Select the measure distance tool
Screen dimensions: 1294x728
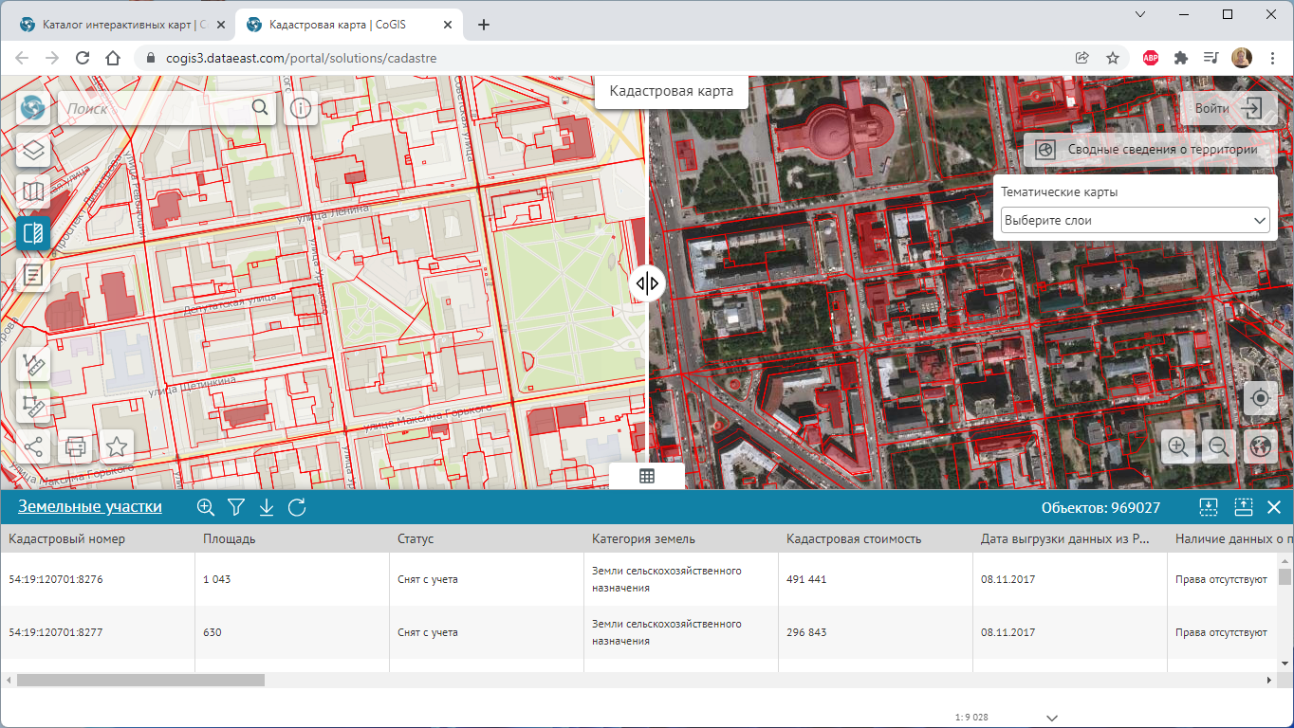(x=33, y=364)
